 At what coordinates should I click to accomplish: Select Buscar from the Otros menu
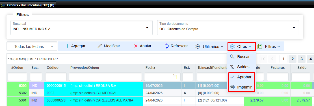coord(242,57)
